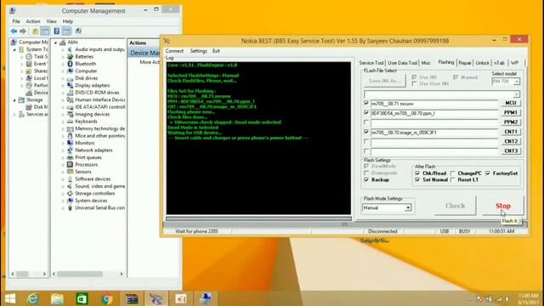Collapse the System Tools tree node
The height and width of the screenshot is (306, 544).
(x=14, y=49)
